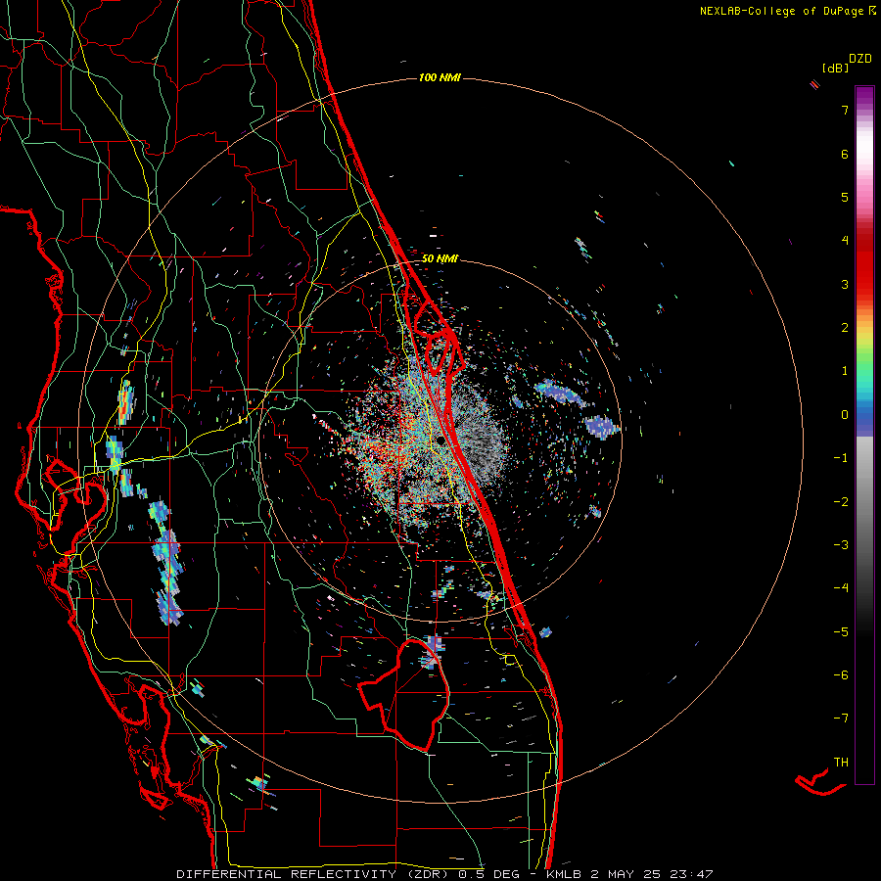881x881 pixels.
Task: Click the 6 value on the dB scale
Action: point(845,154)
